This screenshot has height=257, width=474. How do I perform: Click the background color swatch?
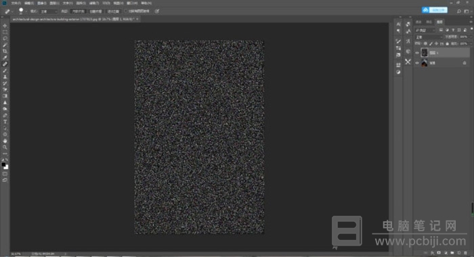[6, 167]
